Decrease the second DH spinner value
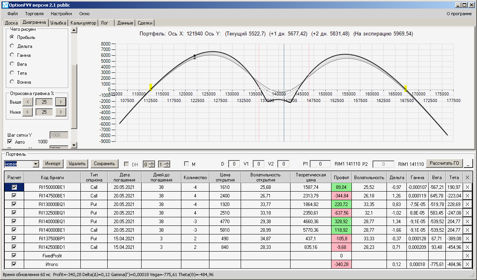Screen dimensions: 477x280 tap(168, 166)
